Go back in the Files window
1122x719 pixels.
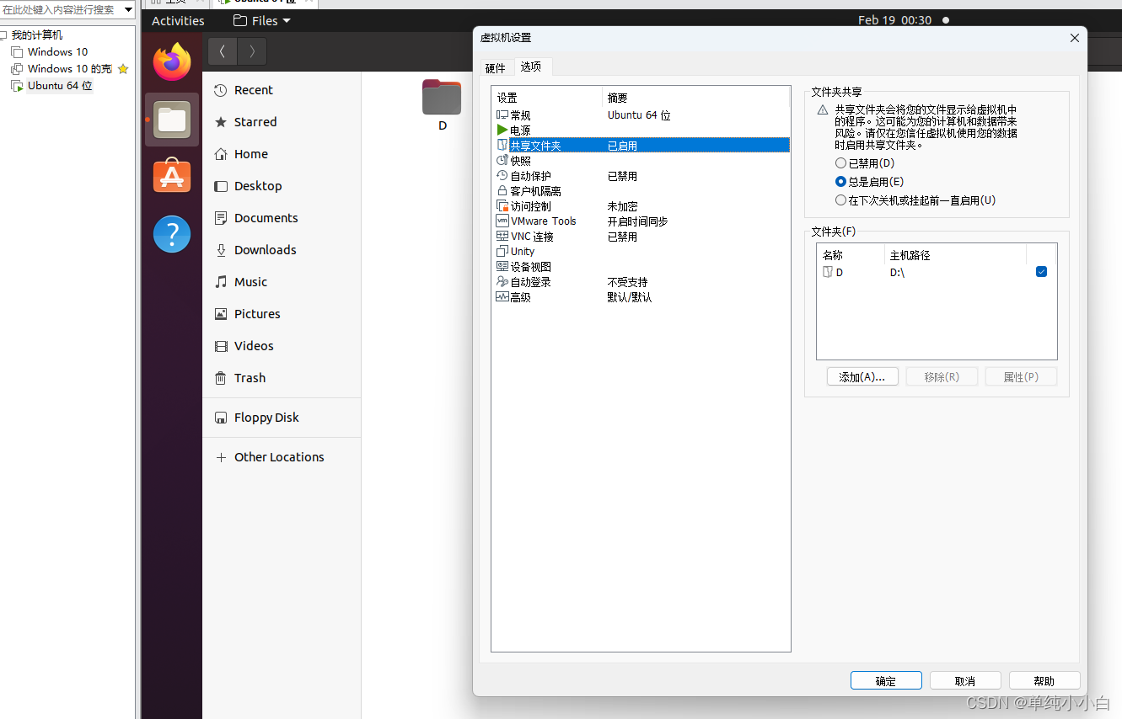[223, 51]
